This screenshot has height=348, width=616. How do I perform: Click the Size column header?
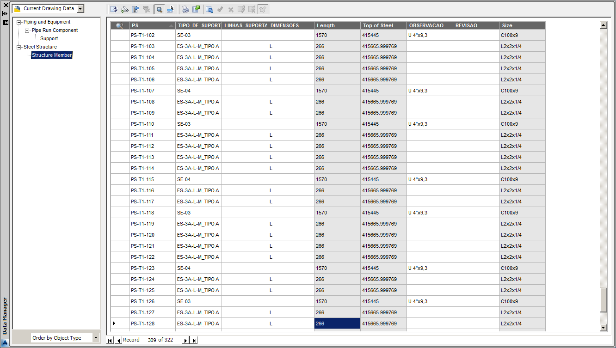(522, 25)
